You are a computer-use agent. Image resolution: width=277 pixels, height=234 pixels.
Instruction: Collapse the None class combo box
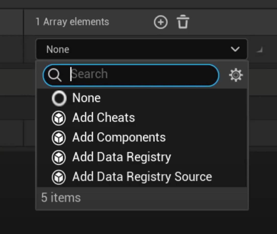point(142,49)
